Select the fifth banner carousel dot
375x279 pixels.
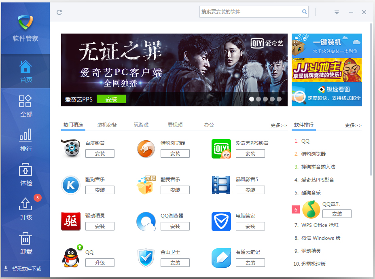(x=279, y=99)
